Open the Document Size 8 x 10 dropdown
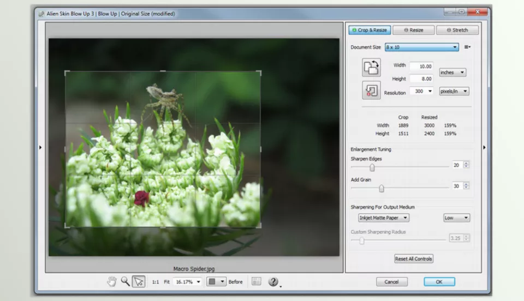The height and width of the screenshot is (301, 524). 422,47
